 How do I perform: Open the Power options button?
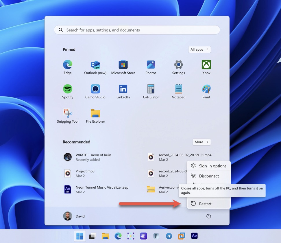208,216
